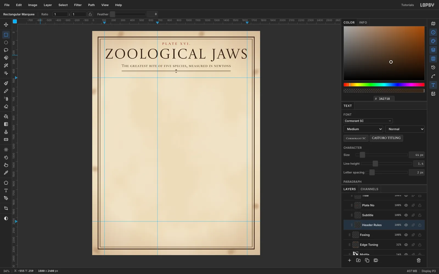Select the Lasso tool

[6, 50]
